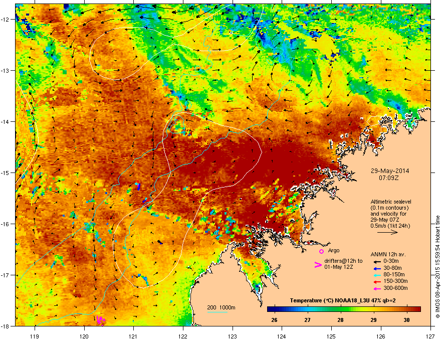Click the temperature color bar near 30
The height and width of the screenshot is (341, 441).
point(407,309)
